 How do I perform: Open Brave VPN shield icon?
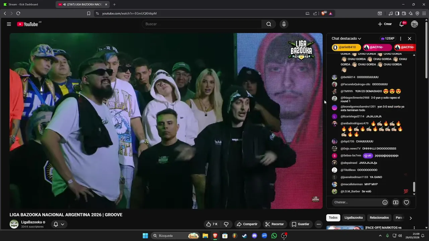tap(417, 13)
